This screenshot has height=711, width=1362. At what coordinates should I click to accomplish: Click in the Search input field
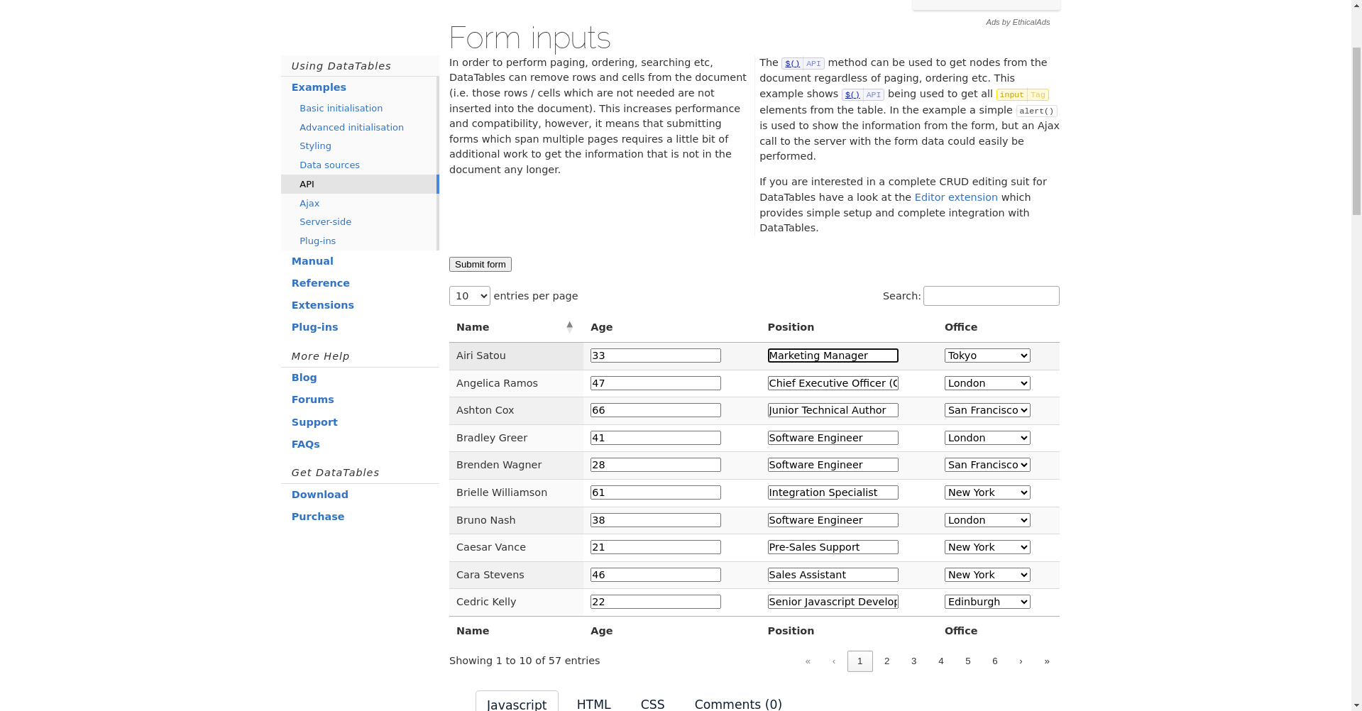[x=991, y=296]
